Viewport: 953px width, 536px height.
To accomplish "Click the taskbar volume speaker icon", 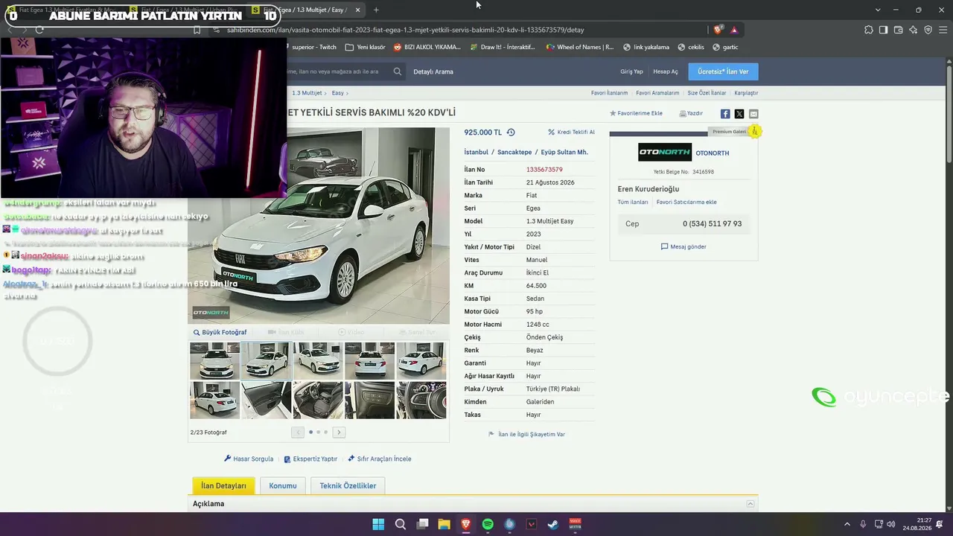I will pyautogui.click(x=891, y=524).
